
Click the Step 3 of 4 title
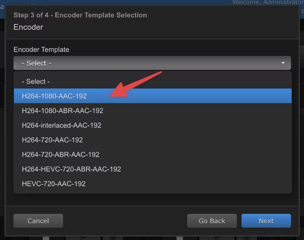click(x=80, y=15)
